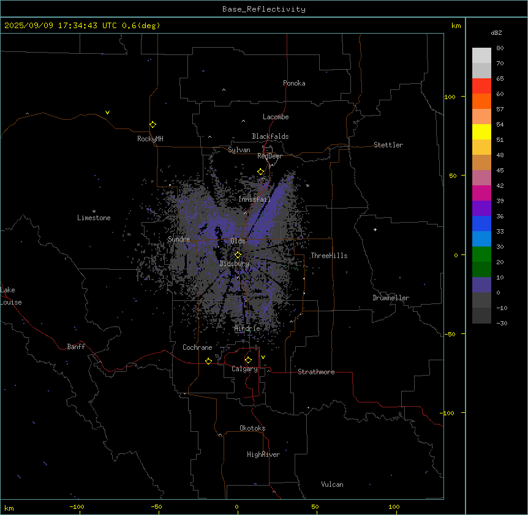This screenshot has width=528, height=515.
Task: Click the Didsbury city label
Action: [x=235, y=264]
